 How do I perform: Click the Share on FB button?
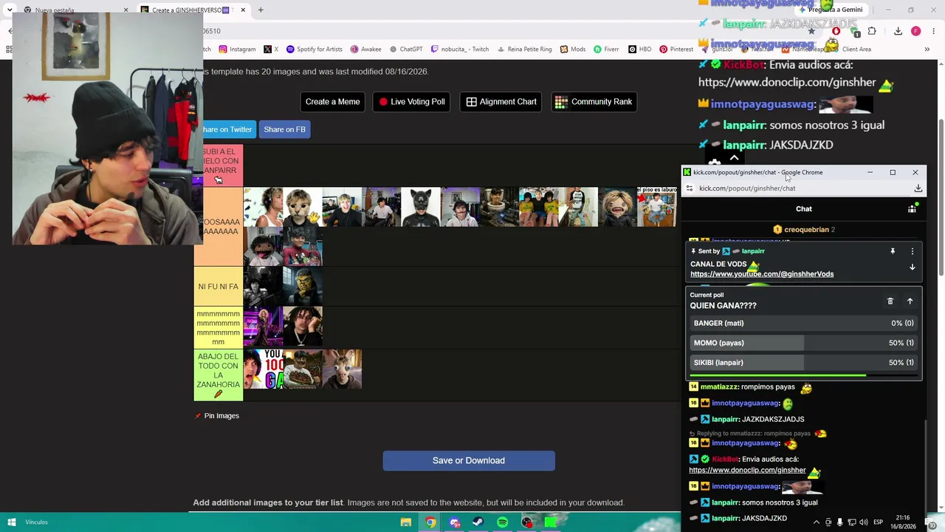coord(284,129)
